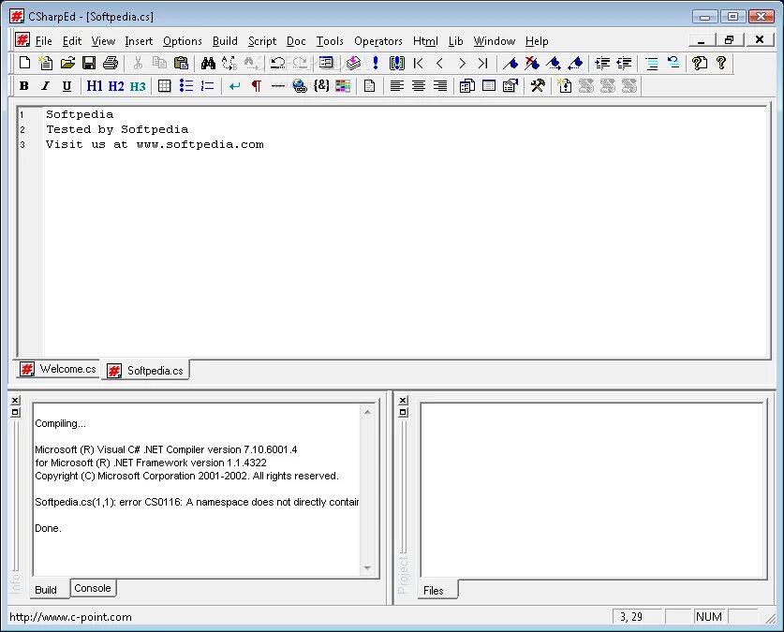Print the document

tap(111, 63)
